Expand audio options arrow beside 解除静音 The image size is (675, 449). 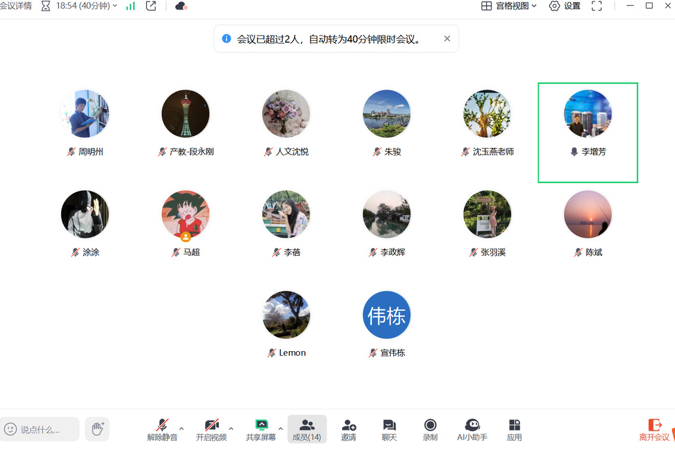[x=182, y=428]
